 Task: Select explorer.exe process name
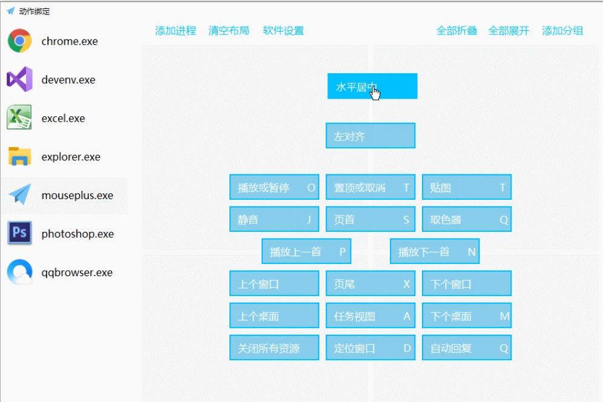(71, 157)
